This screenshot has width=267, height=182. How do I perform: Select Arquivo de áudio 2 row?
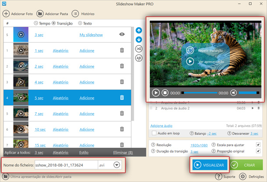pyautogui.click(x=205, y=108)
